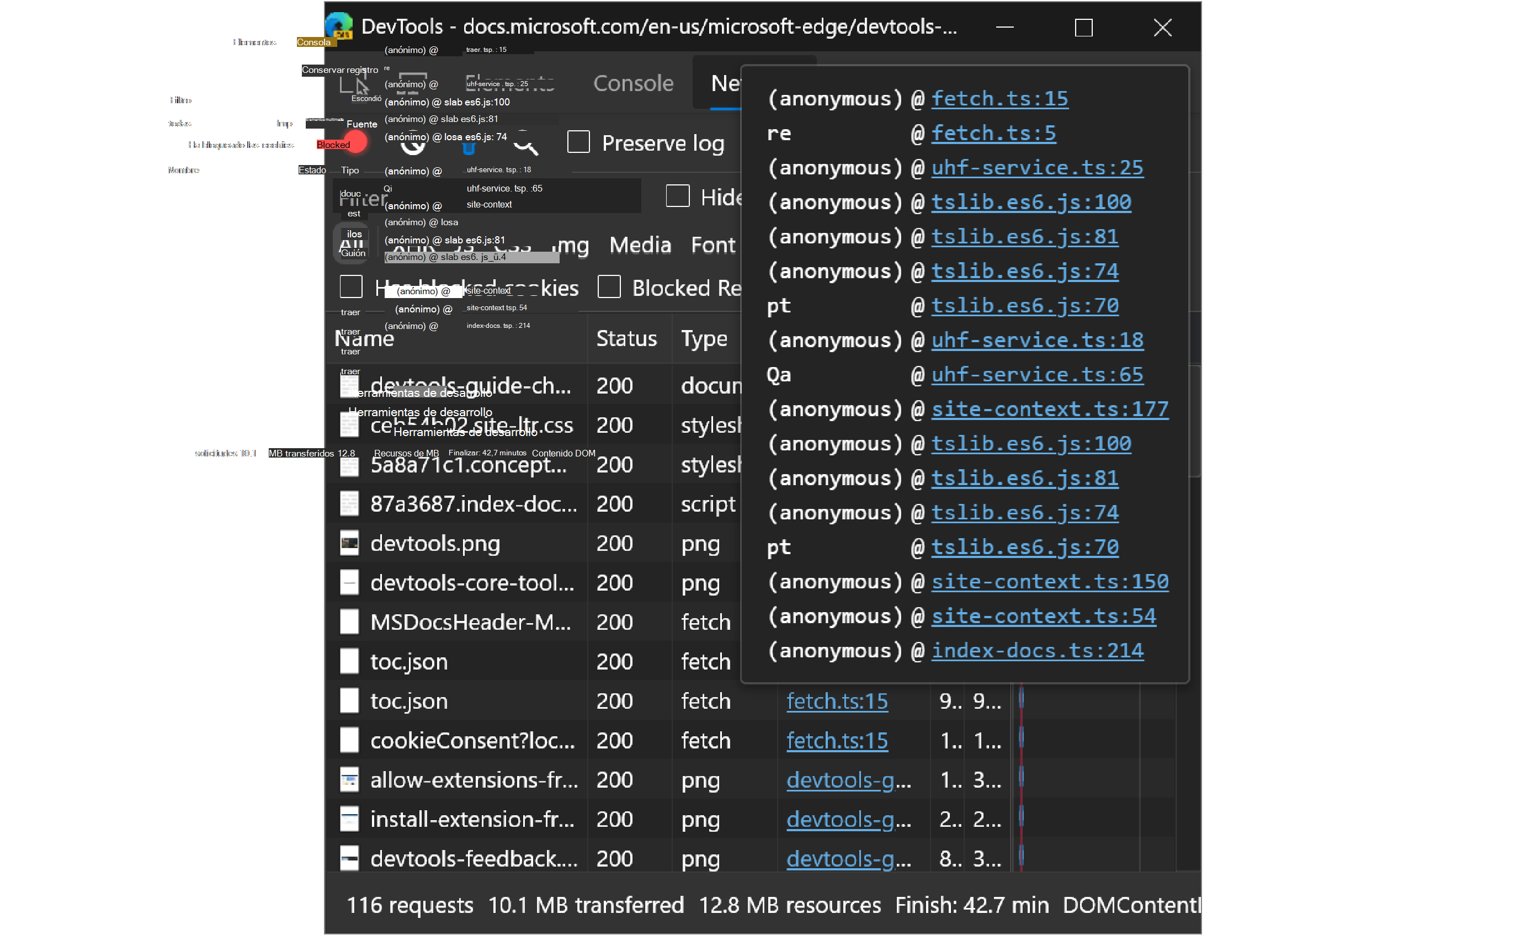Open site-context.ts:150 stack trace link

click(1050, 582)
